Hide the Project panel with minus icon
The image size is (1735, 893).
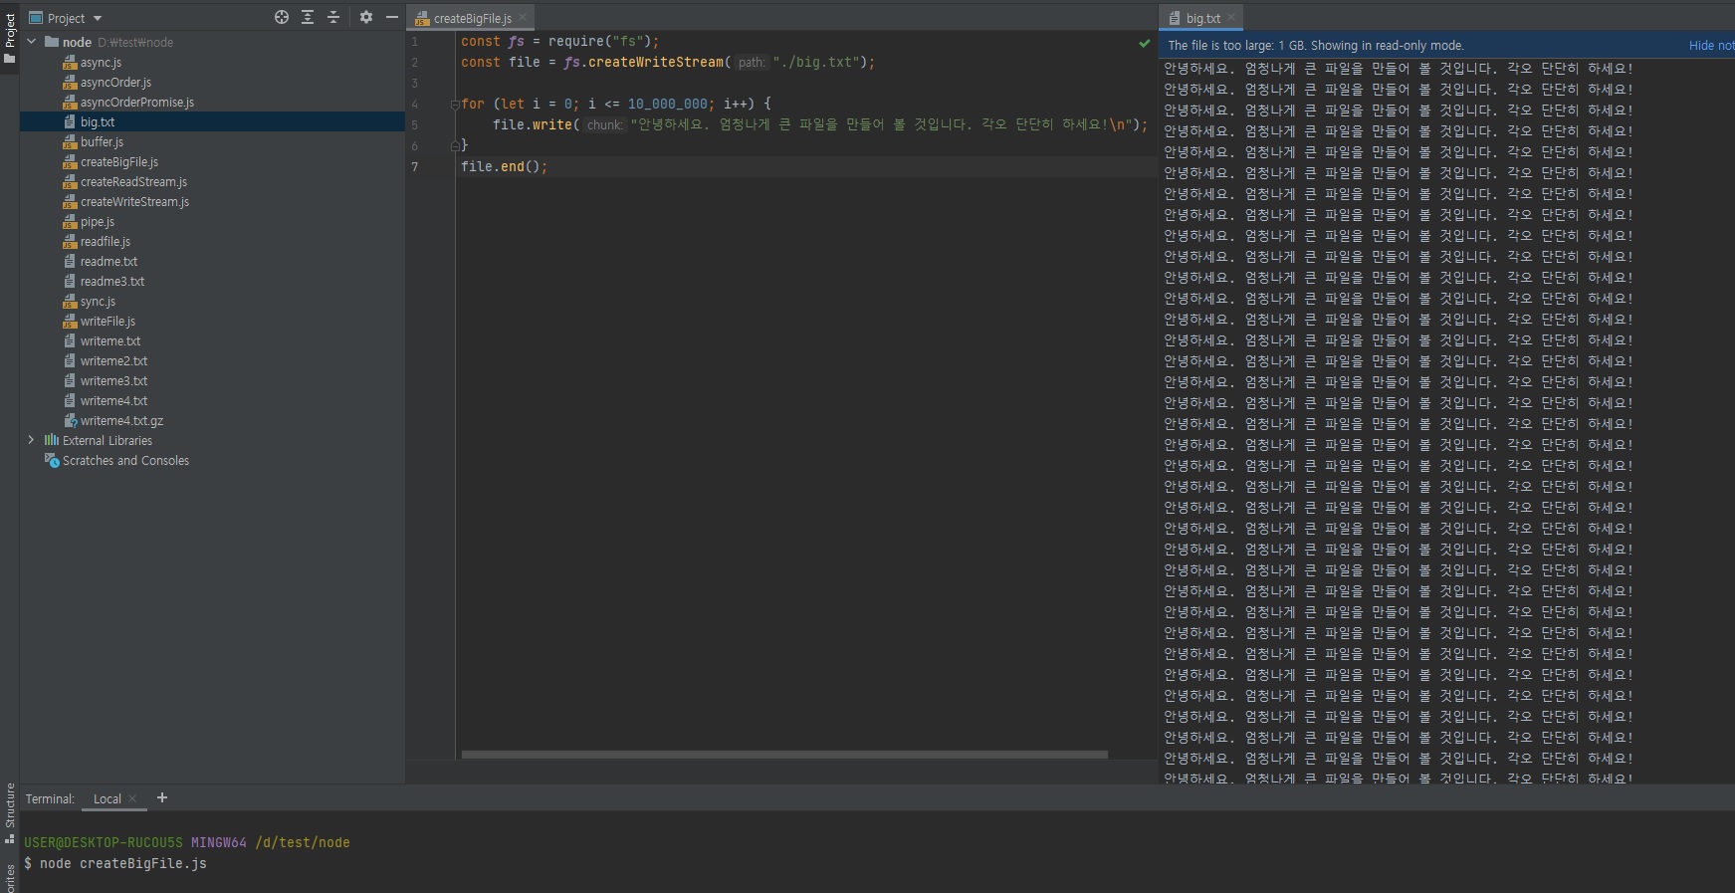click(x=392, y=17)
